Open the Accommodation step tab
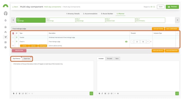Image resolution: width=182 pixels, height=100 pixels. coord(90,14)
